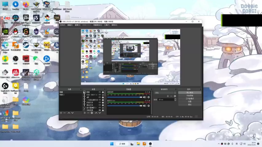Move scene up in Scenes panel
Viewport: 262px width, 147px height.
coord(69,113)
